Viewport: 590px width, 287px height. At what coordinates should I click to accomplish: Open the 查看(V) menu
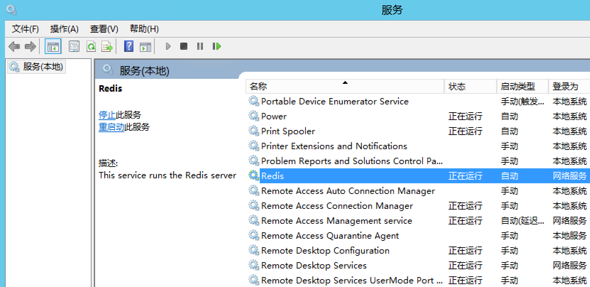(x=104, y=29)
